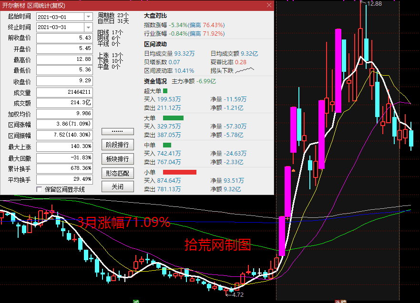Click the 区间涨幅 field showing 71.09%
420x303 pixels.
point(64,124)
